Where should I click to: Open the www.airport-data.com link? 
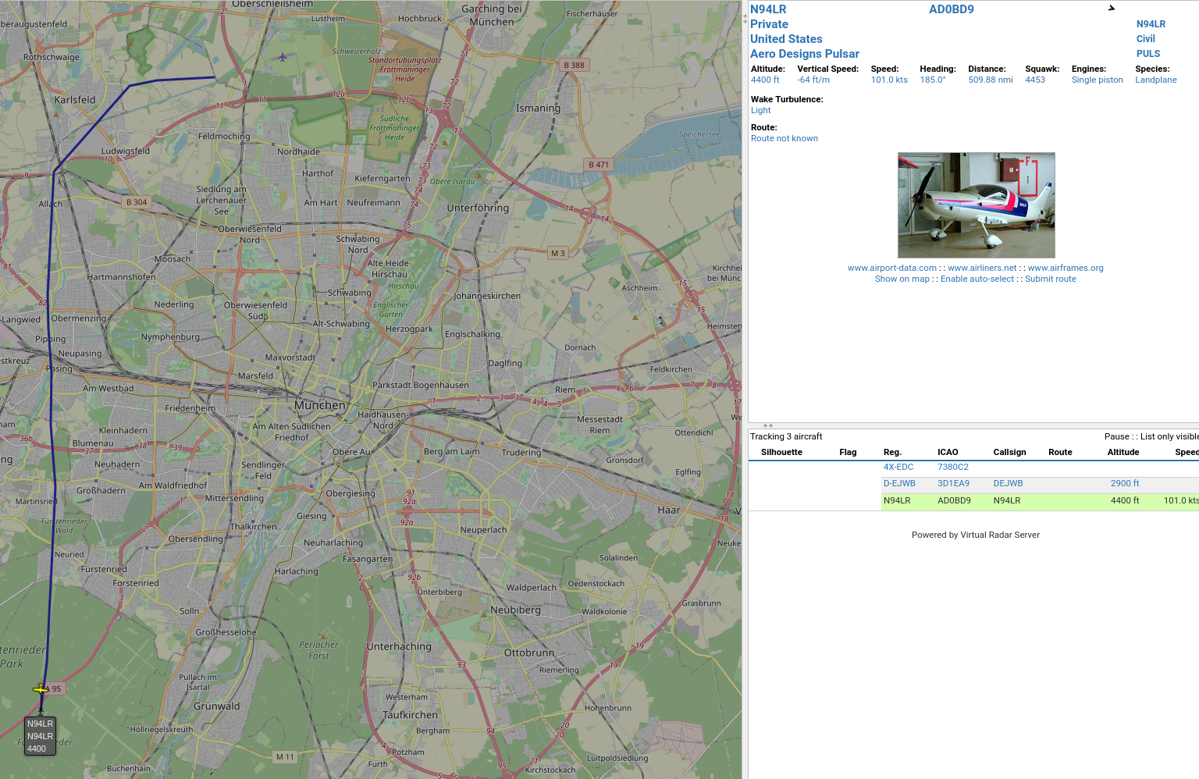[x=891, y=268]
